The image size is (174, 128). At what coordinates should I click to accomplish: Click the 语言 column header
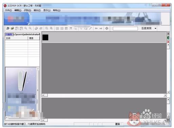click(34, 38)
